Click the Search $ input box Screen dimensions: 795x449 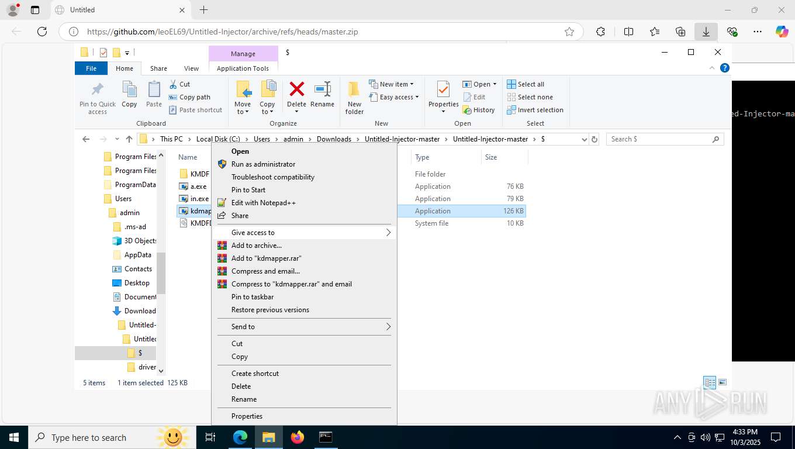[665, 139]
